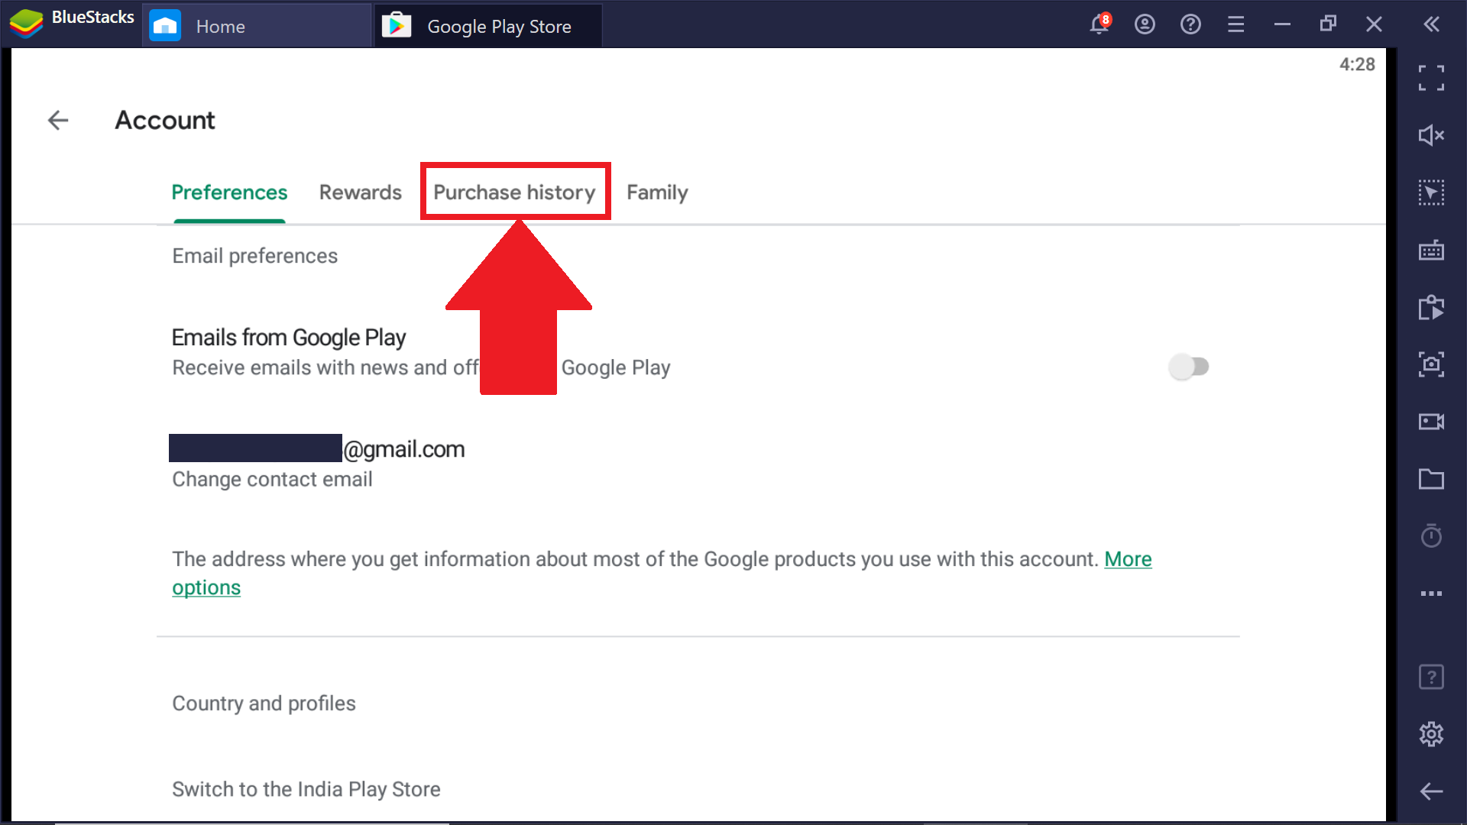Open the Purchase history tab

tap(514, 192)
